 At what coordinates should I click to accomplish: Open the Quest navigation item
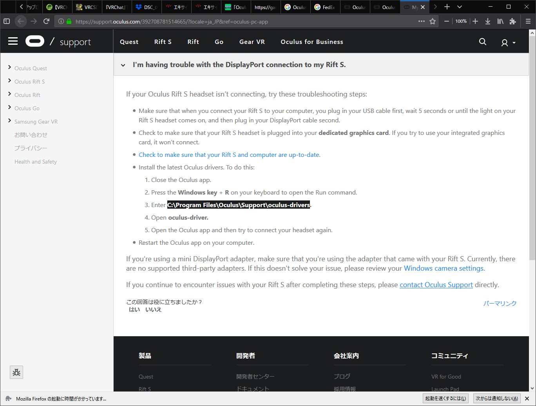tap(129, 42)
